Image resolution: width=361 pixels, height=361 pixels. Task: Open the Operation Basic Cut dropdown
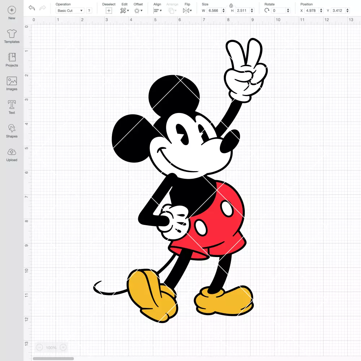tap(70, 10)
